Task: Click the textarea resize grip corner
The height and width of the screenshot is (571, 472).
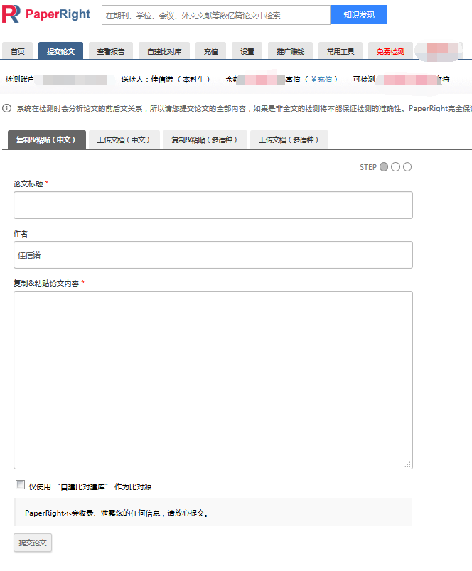Action: (407, 464)
